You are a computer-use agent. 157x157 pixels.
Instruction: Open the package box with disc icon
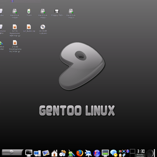click(63, 153)
